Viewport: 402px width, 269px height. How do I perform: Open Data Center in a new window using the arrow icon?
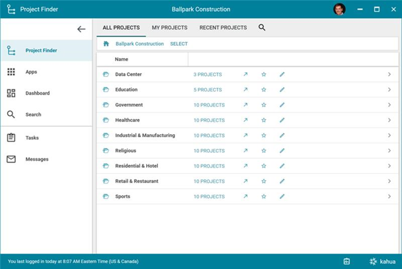point(246,74)
